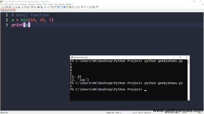Toggle synchronized horizontal scrolling
This screenshot has height=114, width=204.
coord(55,7)
